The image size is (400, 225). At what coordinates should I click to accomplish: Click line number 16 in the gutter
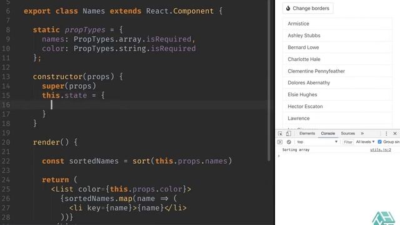[x=6, y=105]
